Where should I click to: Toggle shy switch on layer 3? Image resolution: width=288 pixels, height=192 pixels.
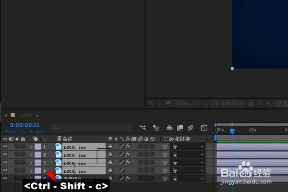point(110,162)
